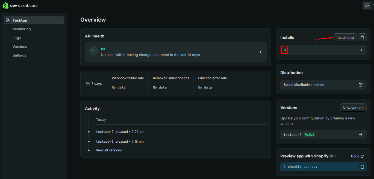374x179 pixels.
Task: Click the Shopify bag logo
Action: click(5, 5)
